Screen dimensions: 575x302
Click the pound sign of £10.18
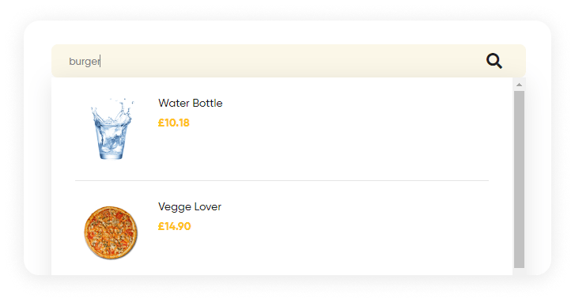point(161,123)
